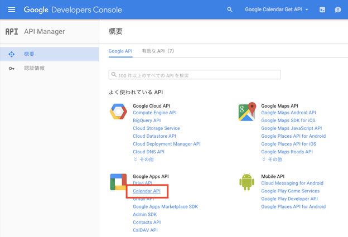Click the Google Developers Console title

[73, 10]
